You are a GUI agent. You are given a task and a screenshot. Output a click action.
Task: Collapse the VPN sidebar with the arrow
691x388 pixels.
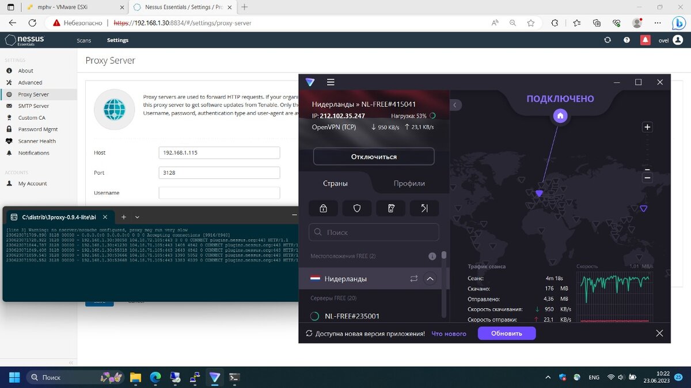(455, 105)
